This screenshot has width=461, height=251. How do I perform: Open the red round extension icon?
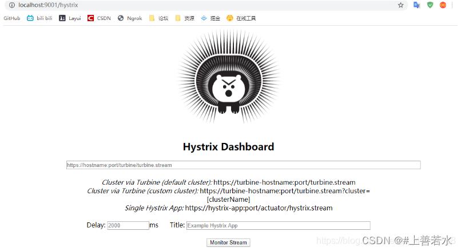(443, 5)
